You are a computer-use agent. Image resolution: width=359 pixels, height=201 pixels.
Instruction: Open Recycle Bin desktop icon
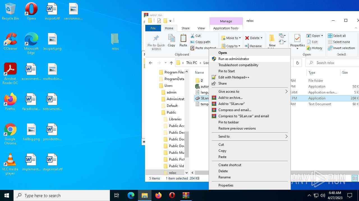click(10, 11)
